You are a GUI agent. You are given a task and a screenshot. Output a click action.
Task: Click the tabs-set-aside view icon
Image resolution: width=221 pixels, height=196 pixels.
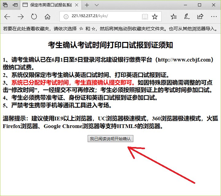(x=5, y=5)
